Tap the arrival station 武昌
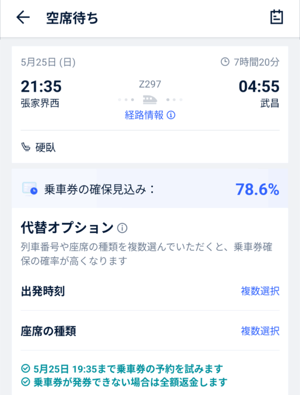Image resolution: width=300 pixels, height=395 pixels. [x=270, y=103]
